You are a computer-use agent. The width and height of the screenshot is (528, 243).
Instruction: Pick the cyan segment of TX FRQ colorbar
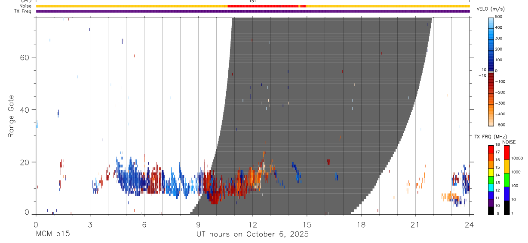pos(491,187)
